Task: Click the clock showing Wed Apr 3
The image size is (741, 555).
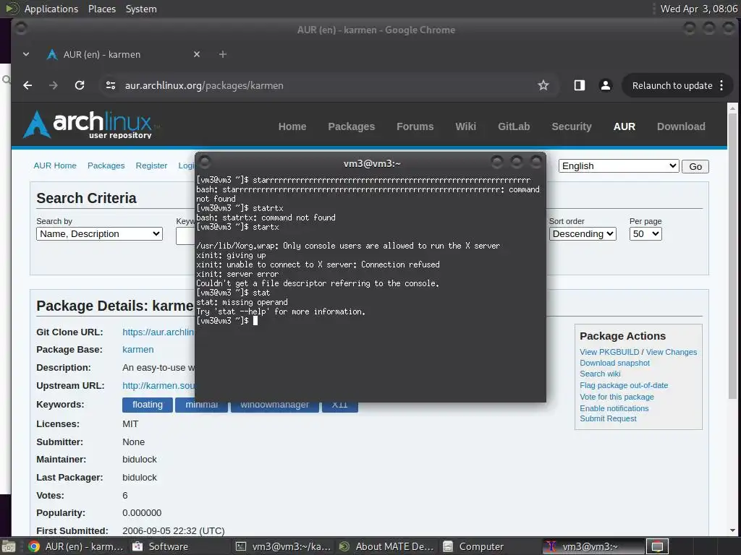Action: point(698,9)
